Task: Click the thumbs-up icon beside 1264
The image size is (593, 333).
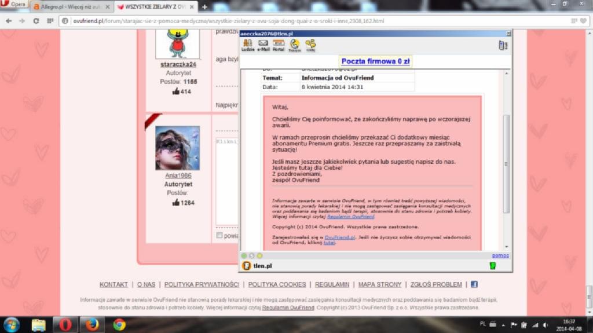Action: point(176,203)
